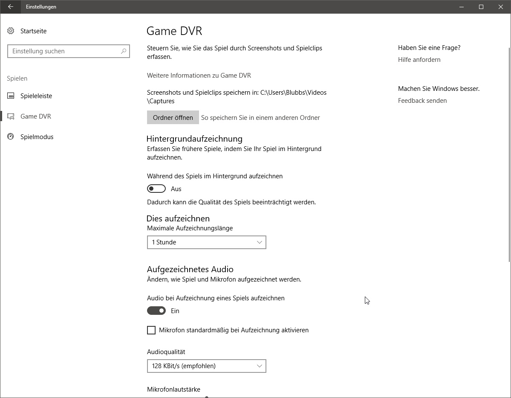Click the 'Aufgezeichnetes Audio' heading

(190, 269)
